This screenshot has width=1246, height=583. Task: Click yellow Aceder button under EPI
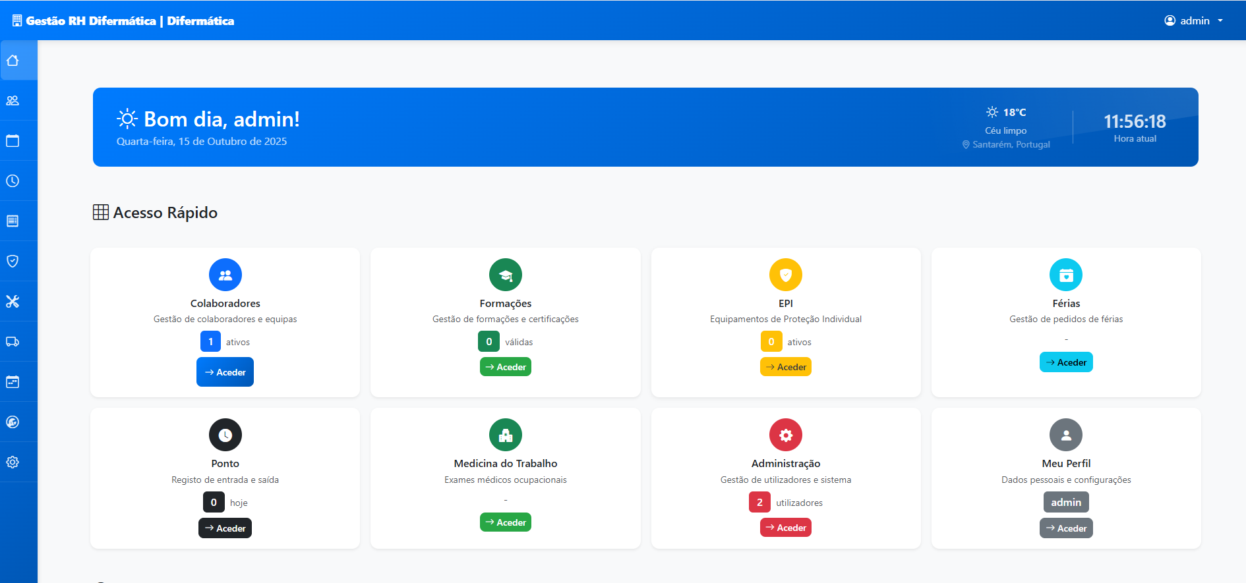785,367
